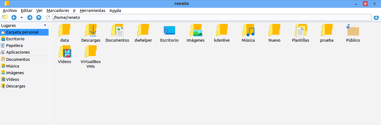Viewport: 381px width, 125px height.
Task: Select the Vídeos folder icon in main view
Action: (64, 52)
